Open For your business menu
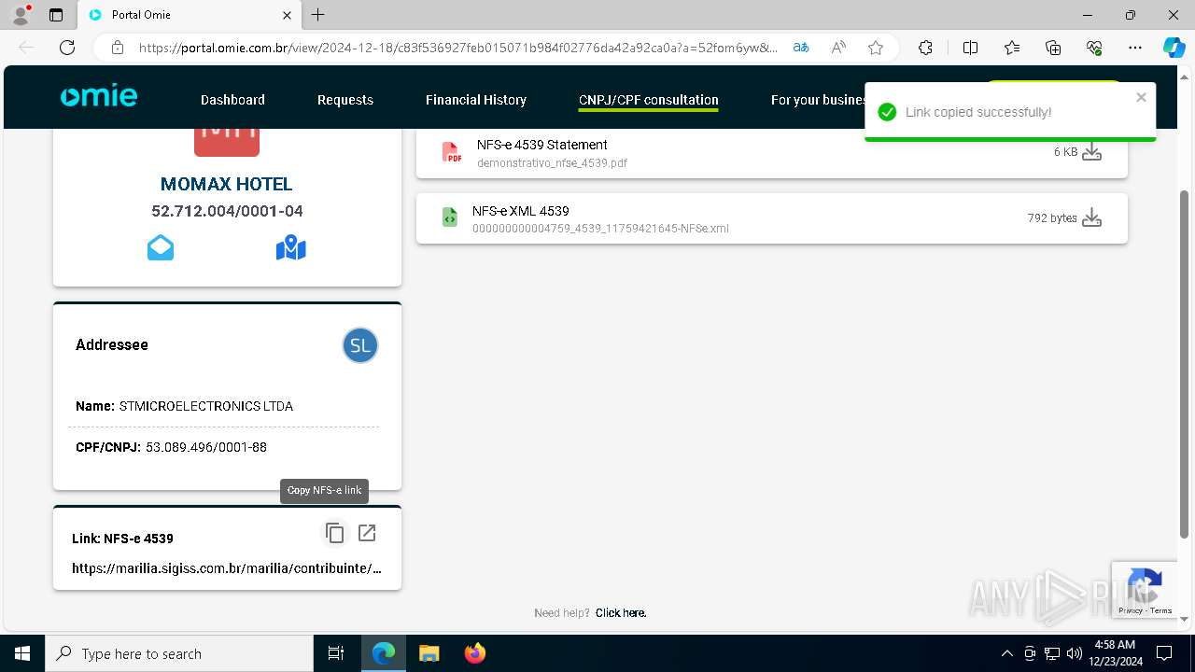1195x672 pixels. 818,100
